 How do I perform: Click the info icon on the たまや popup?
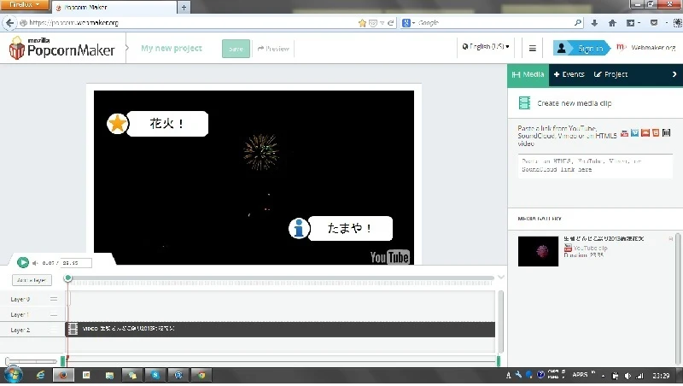299,228
